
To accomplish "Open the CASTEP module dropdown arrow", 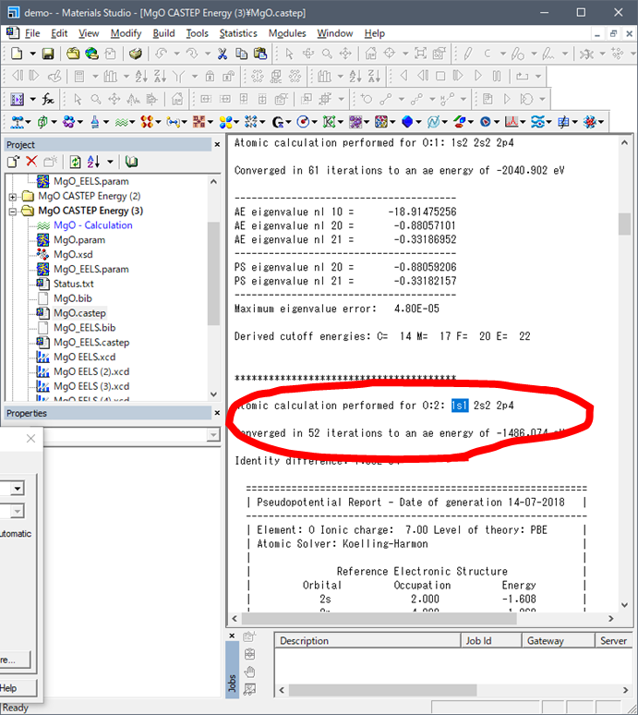I will coord(132,122).
